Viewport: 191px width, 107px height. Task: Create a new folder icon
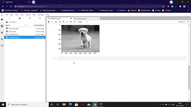coord(20,18)
